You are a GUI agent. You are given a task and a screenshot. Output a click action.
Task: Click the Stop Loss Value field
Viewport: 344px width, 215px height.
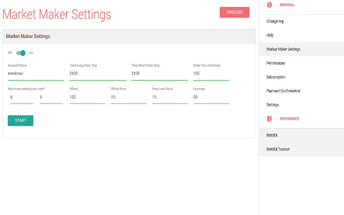click(170, 97)
